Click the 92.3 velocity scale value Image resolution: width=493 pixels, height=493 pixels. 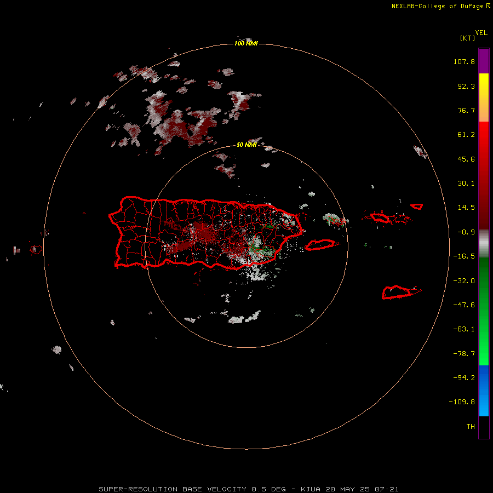[466, 86]
